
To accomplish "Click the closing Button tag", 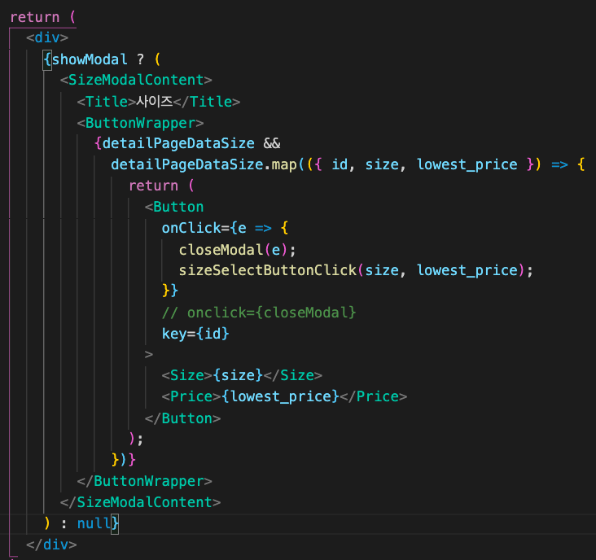I will pyautogui.click(x=183, y=418).
